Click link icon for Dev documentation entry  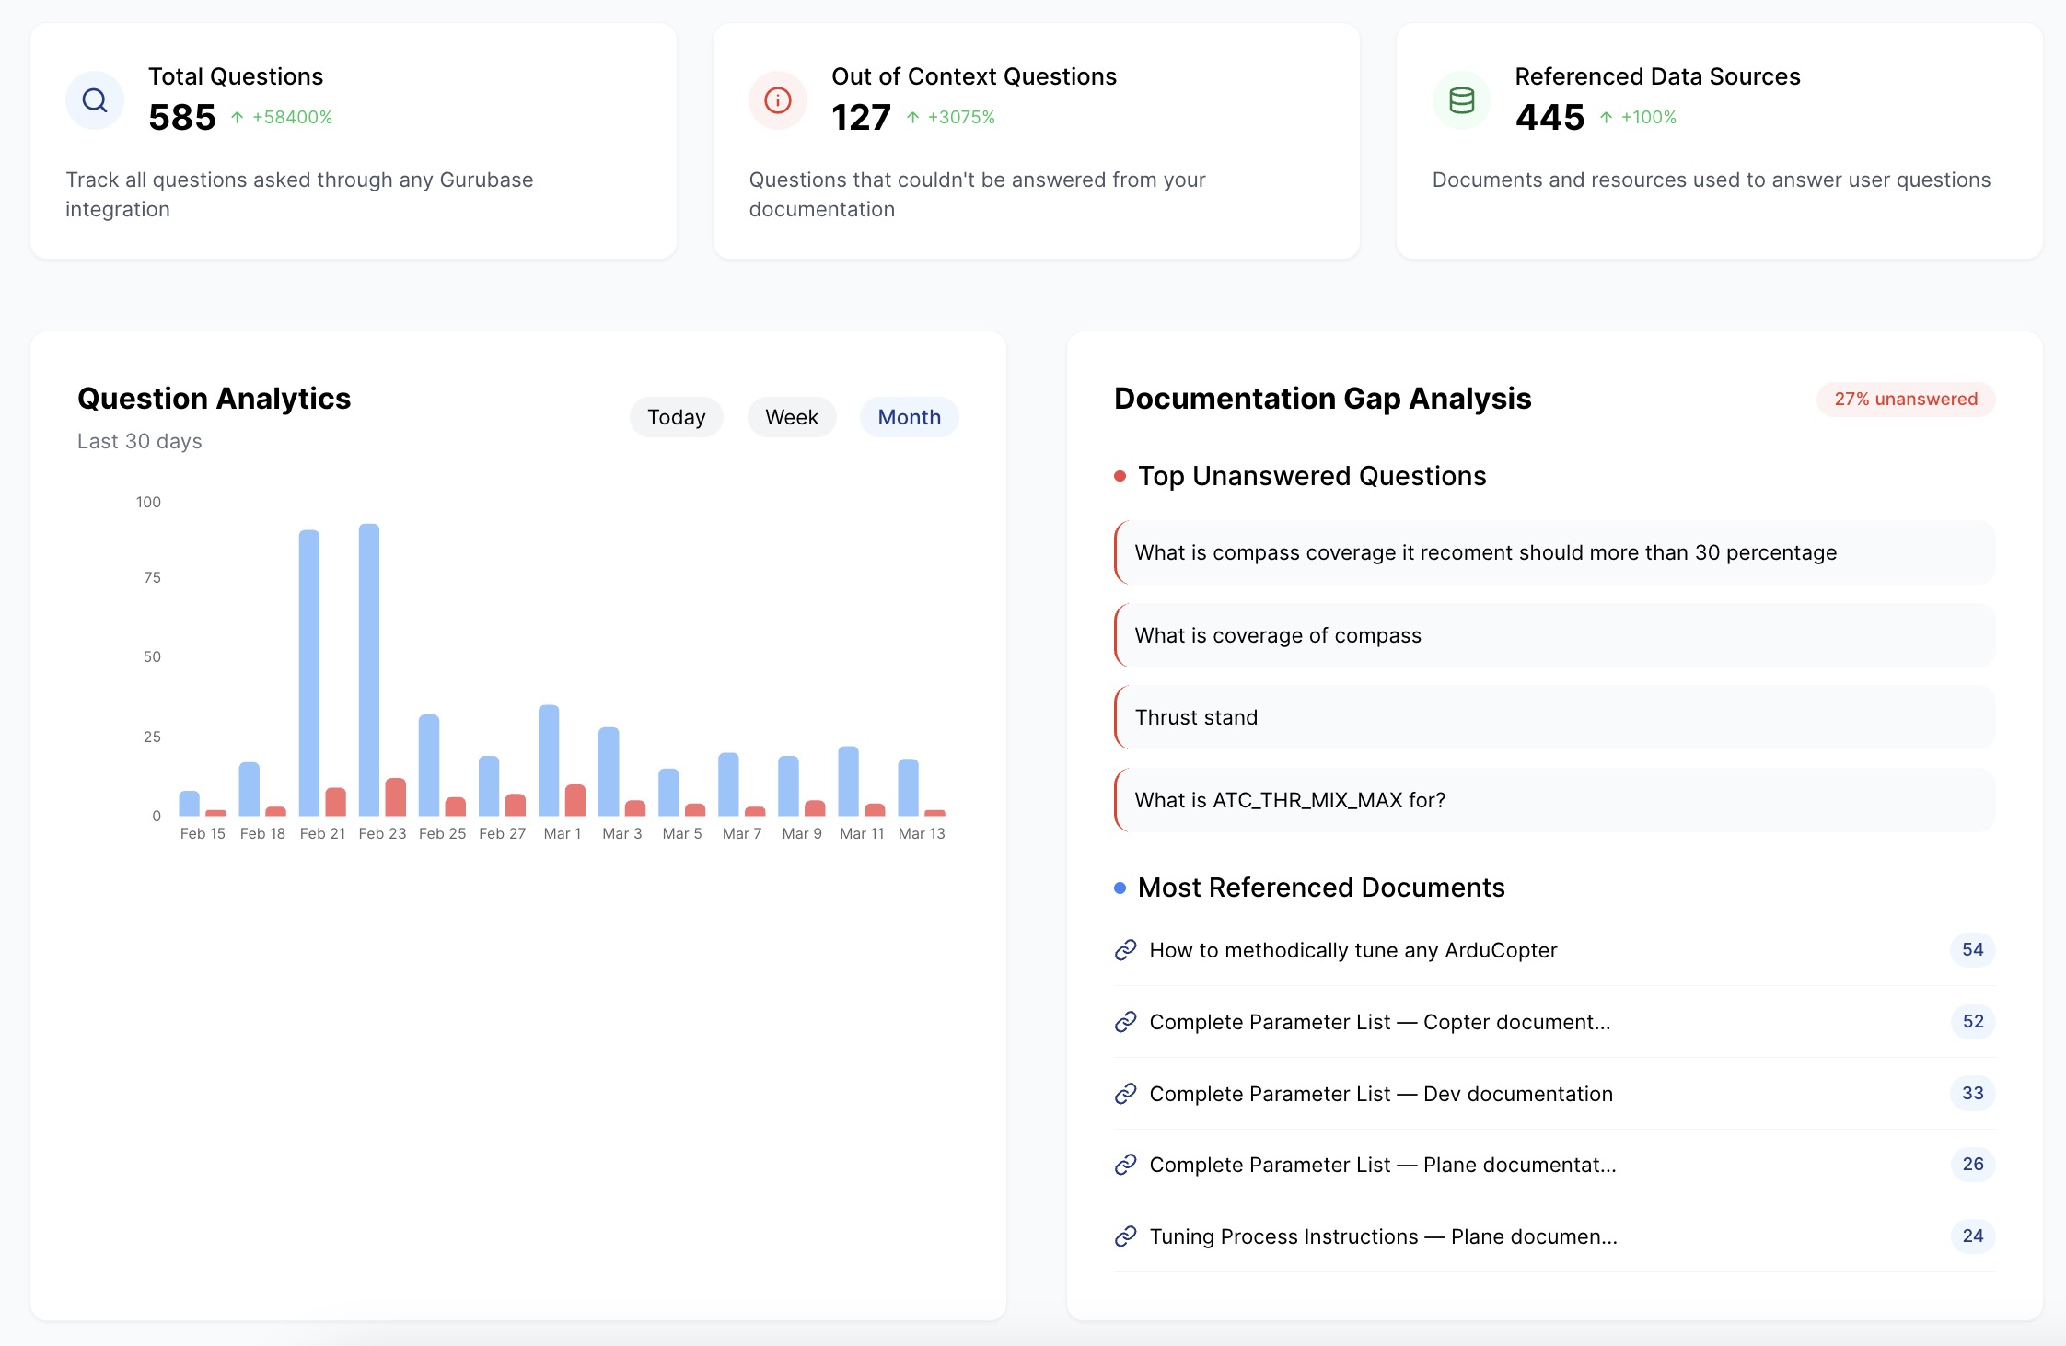[1125, 1094]
